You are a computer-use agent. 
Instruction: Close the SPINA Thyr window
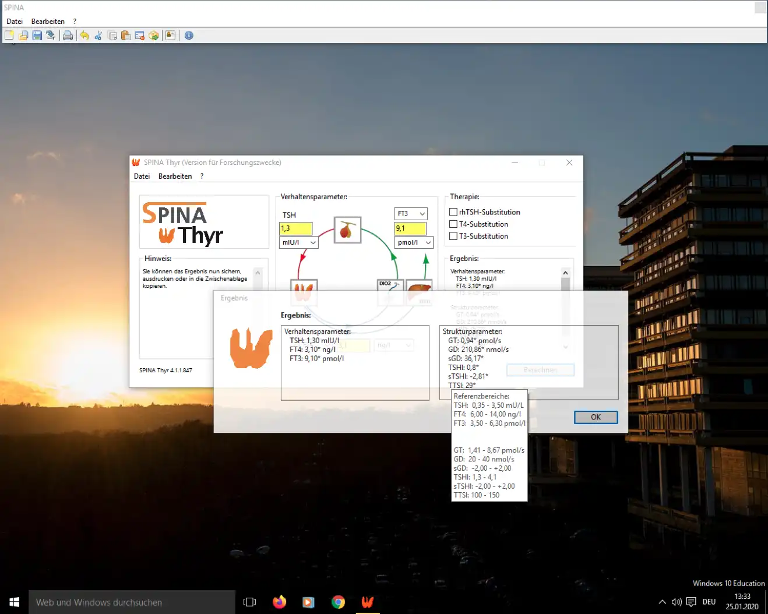click(x=569, y=163)
